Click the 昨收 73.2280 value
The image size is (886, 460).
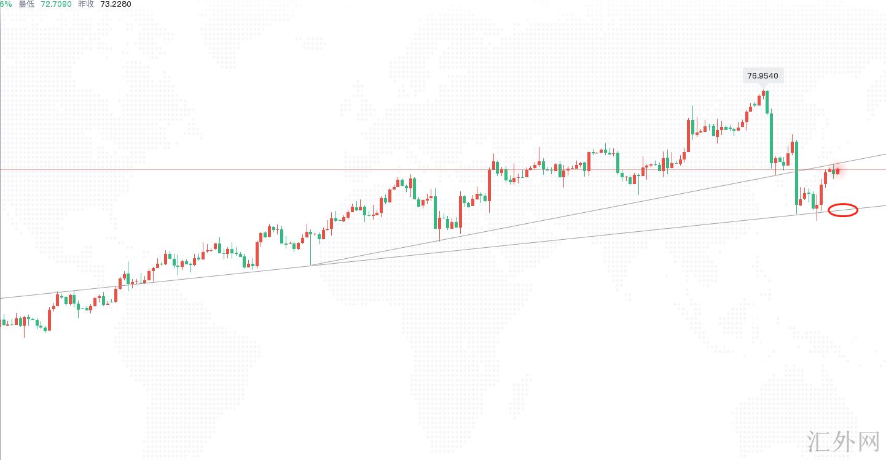(116, 4)
